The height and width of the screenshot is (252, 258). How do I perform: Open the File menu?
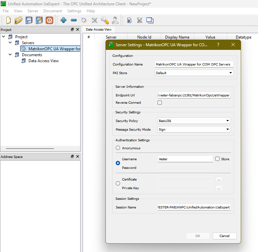coord(6,11)
